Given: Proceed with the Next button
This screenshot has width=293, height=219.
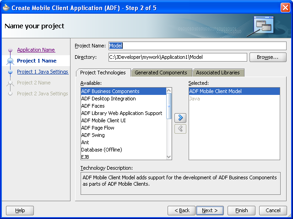Looking at the screenshot, I should [210, 210].
